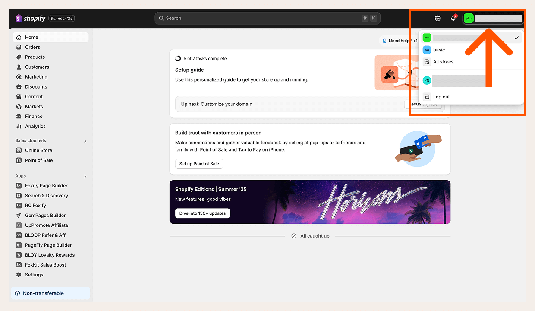This screenshot has height=311, width=535.
Task: Select All stores in dropdown
Action: point(471,62)
